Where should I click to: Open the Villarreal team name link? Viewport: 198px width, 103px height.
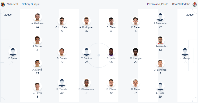tap(12, 4)
